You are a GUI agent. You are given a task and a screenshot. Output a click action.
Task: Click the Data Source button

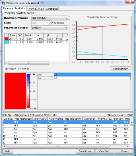point(85,151)
